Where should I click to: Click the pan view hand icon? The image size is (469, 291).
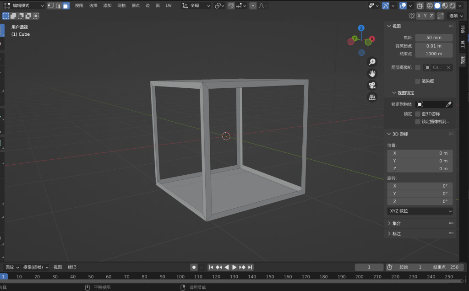(x=372, y=73)
